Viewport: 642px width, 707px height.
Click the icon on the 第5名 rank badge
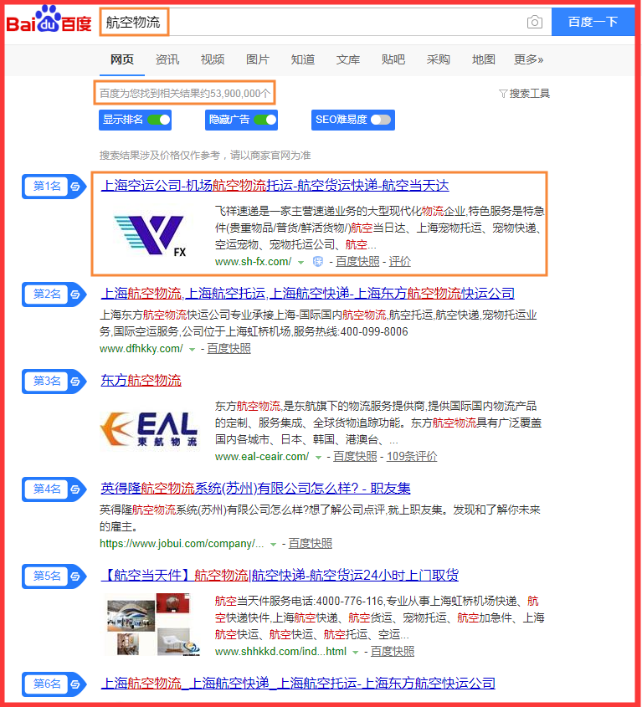[x=74, y=576]
